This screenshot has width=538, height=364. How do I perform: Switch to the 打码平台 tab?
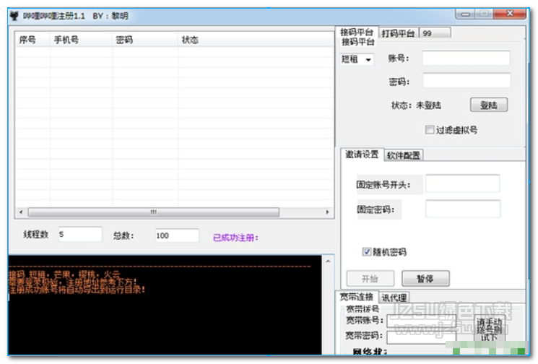[x=399, y=33]
